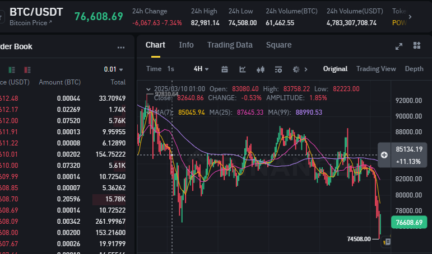Image resolution: width=432 pixels, height=254 pixels.
Task: Switch chart view to Depth
Action: (x=414, y=69)
